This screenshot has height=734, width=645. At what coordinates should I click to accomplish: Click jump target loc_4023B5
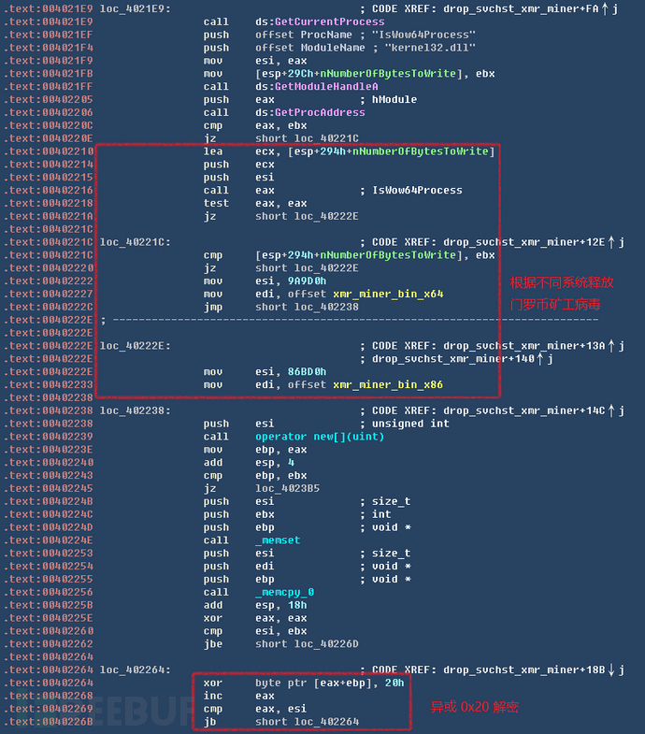point(287,488)
